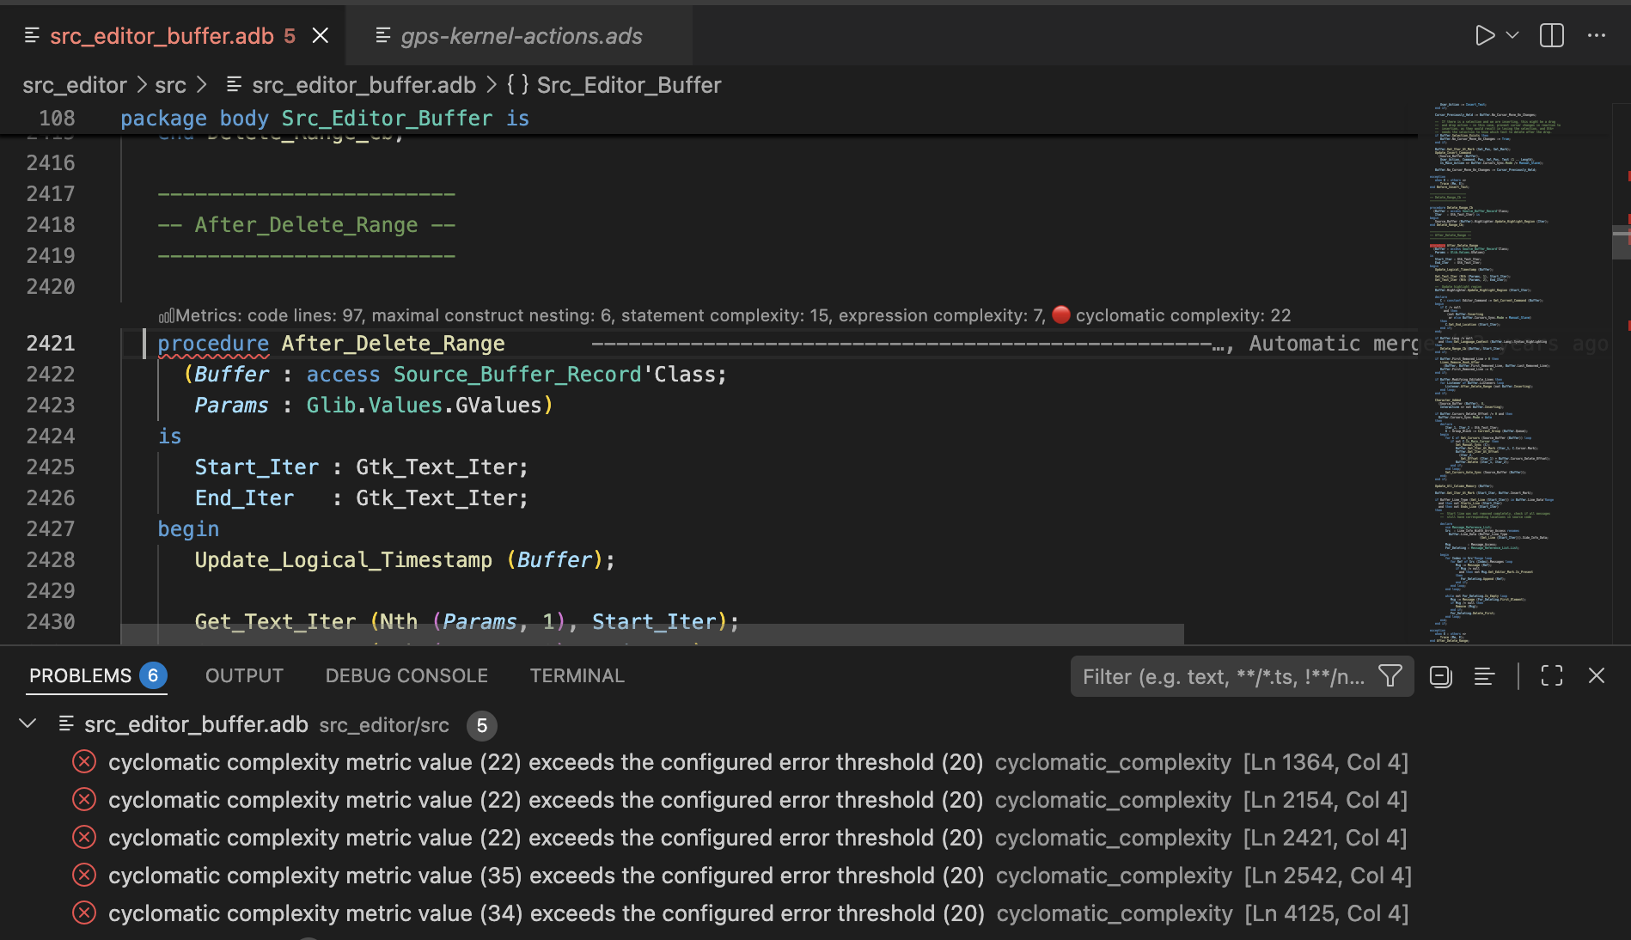Image resolution: width=1631 pixels, height=940 pixels.
Task: Click the funnel filter options icon
Action: pos(1390,676)
